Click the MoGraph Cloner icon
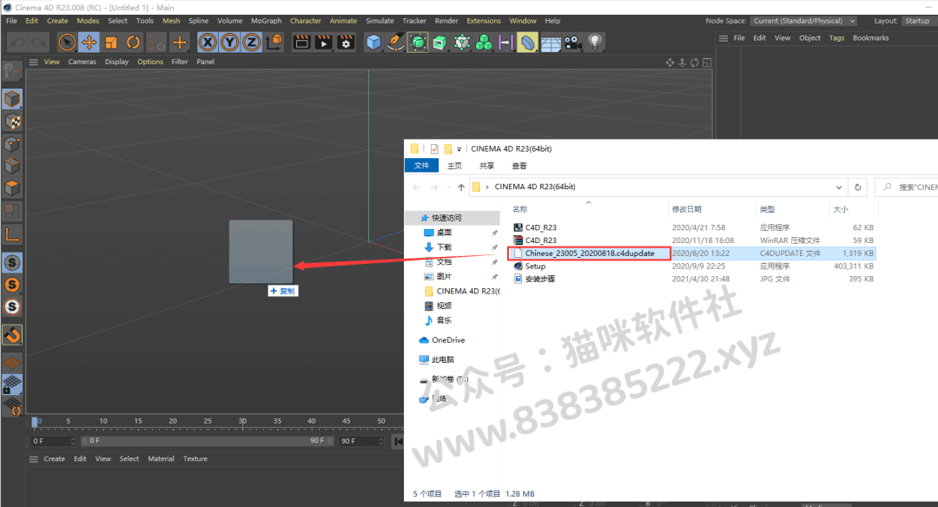The image size is (938, 507). [x=484, y=43]
